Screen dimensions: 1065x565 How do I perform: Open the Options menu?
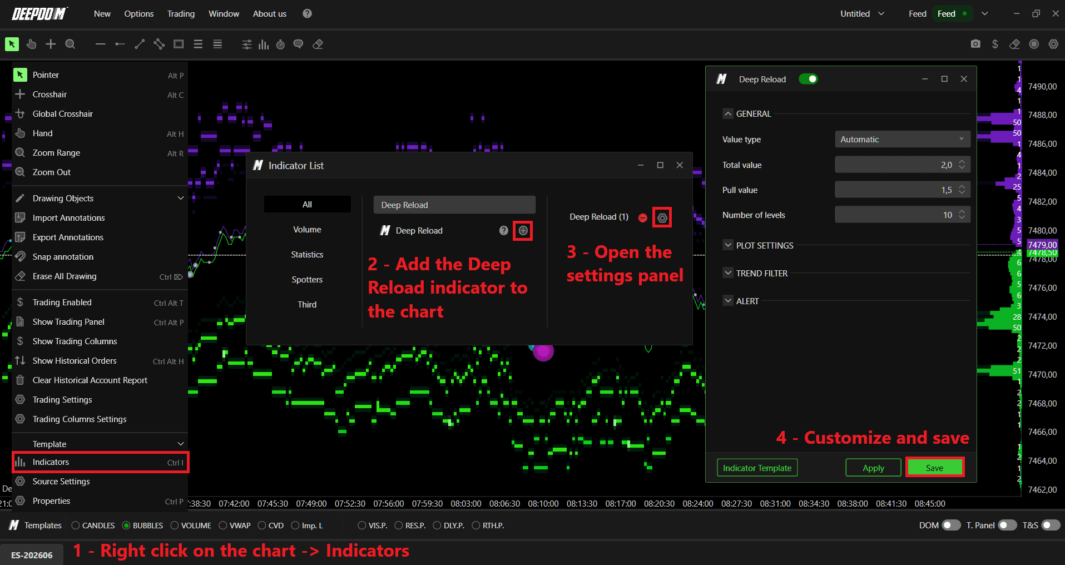(139, 13)
